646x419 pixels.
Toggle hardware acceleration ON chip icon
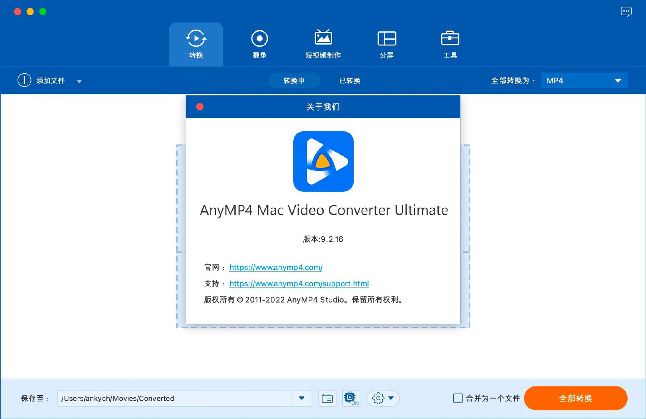pyautogui.click(x=351, y=397)
